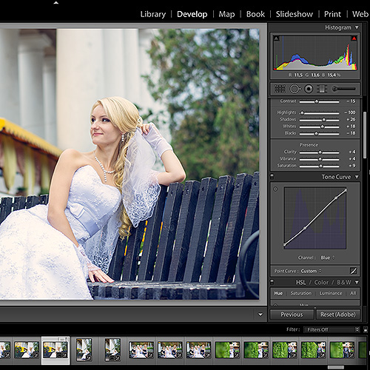Open the Filters Off dropdown

coord(332,329)
